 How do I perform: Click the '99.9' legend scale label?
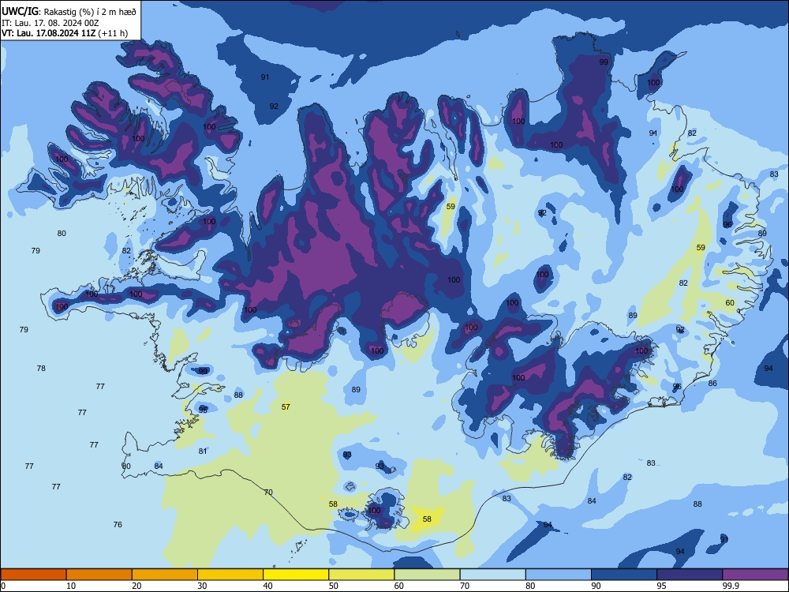click(x=731, y=586)
